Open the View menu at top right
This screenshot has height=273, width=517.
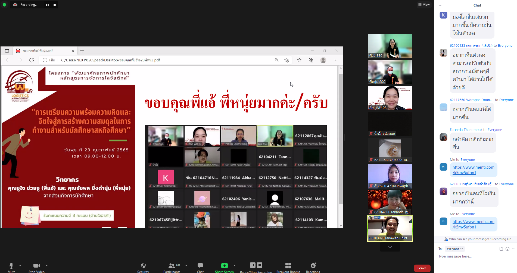(424, 5)
